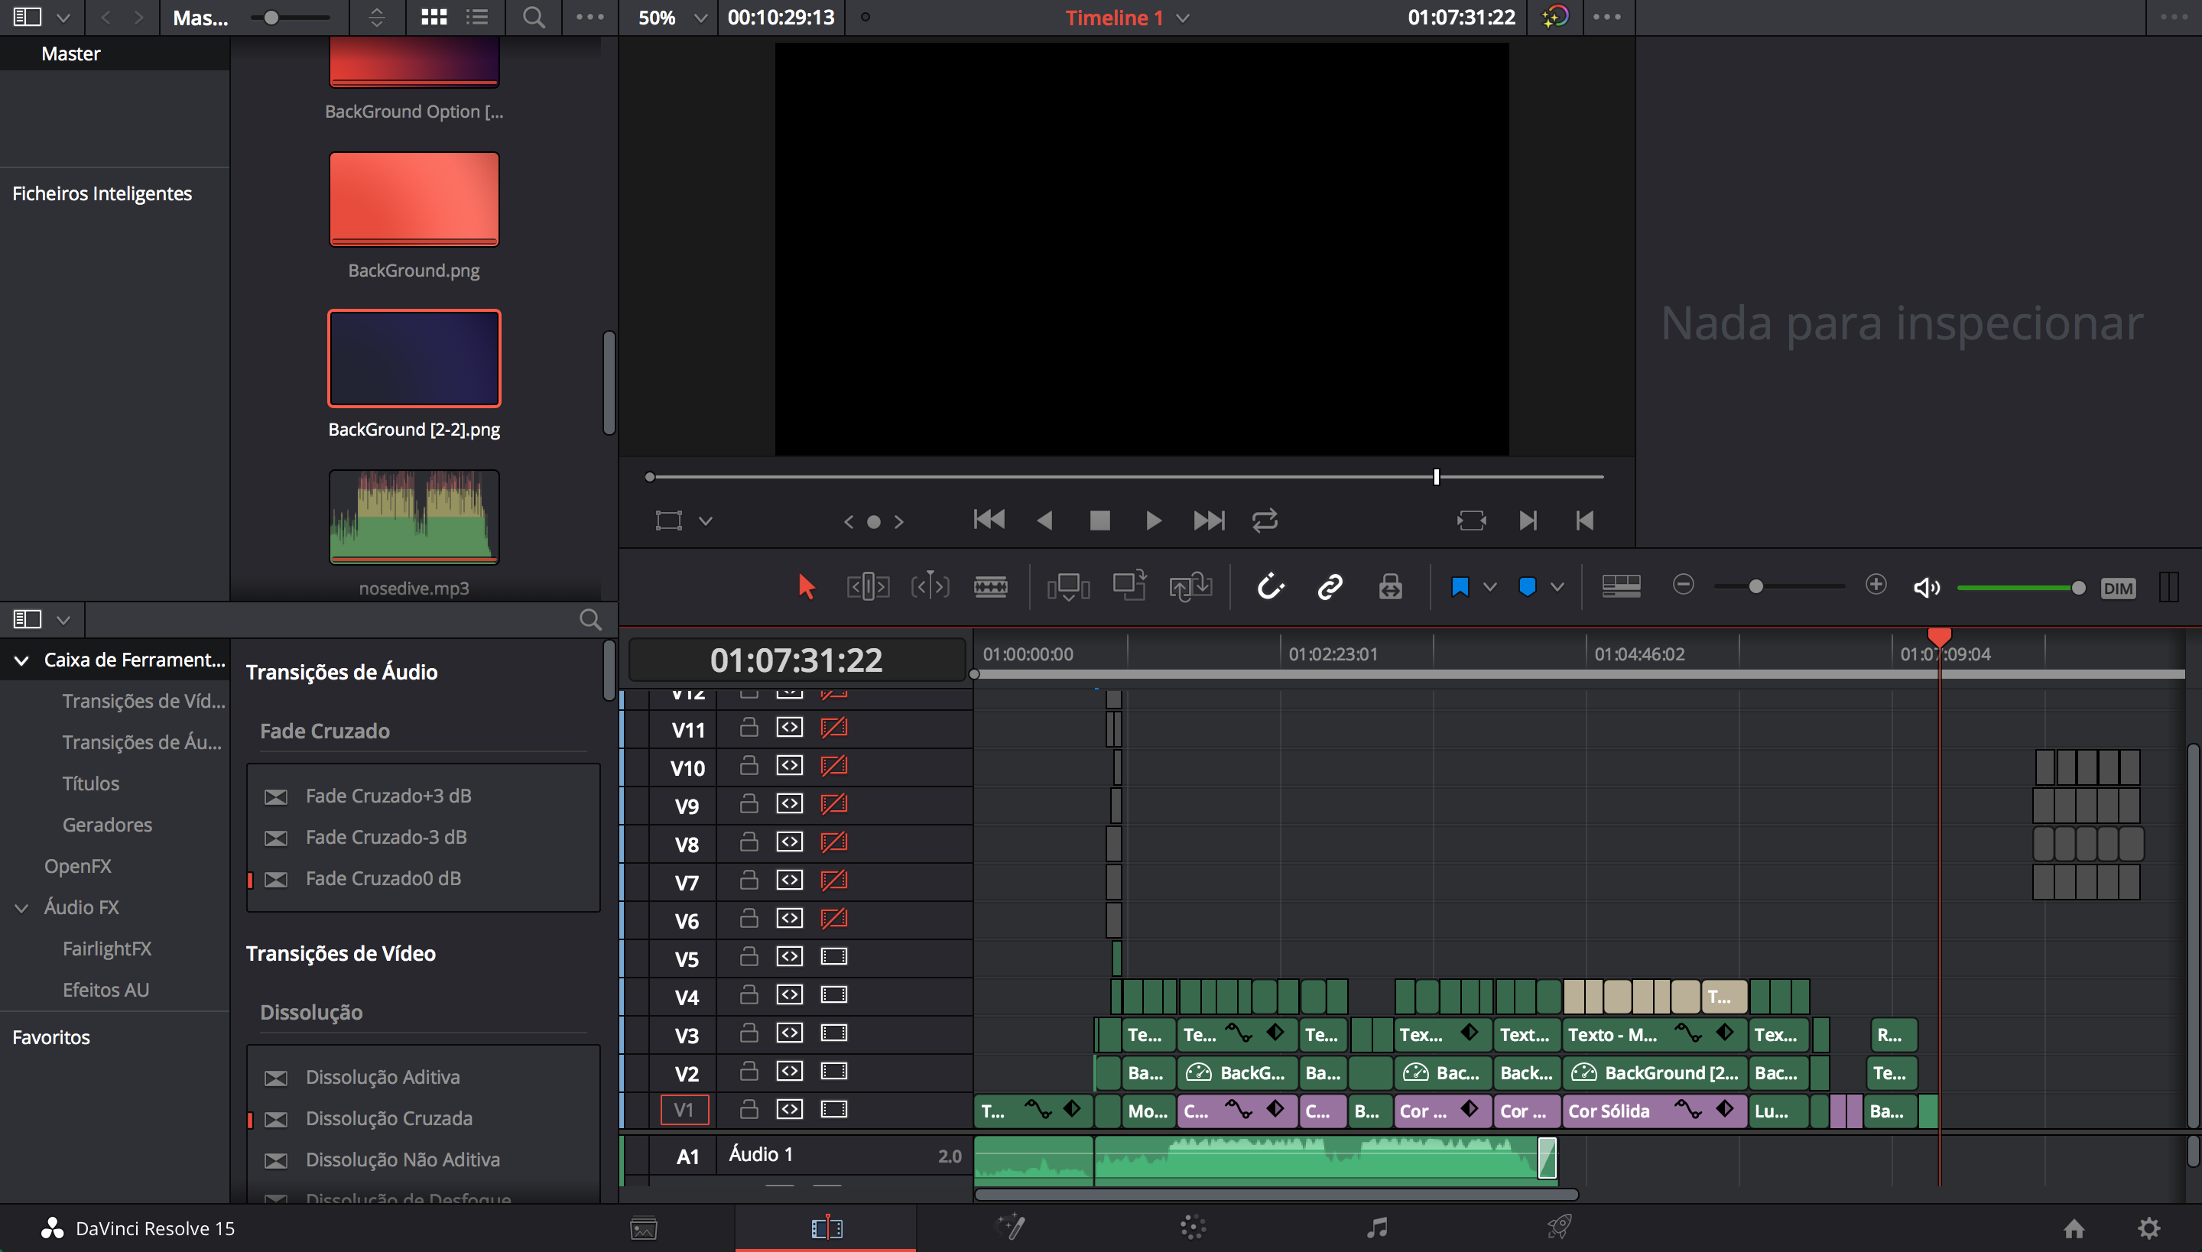Add a blue Marker to timeline
The height and width of the screenshot is (1252, 2202).
(1528, 586)
